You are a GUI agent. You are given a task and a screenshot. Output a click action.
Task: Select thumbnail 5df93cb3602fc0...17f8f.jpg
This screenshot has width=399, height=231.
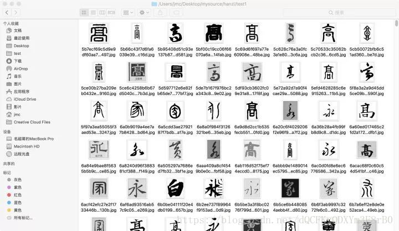point(252,72)
